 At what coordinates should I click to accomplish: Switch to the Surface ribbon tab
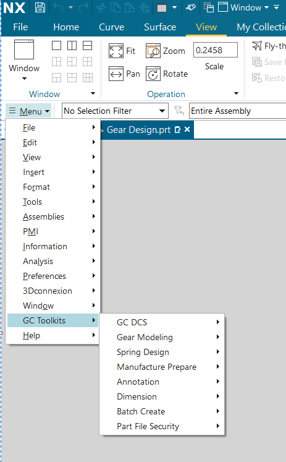pyautogui.click(x=160, y=27)
